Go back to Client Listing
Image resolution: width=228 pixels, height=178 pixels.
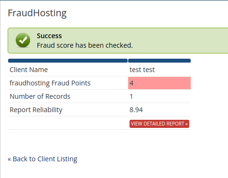(x=43, y=159)
